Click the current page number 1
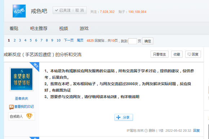Image resolution: width=209 pixels, height=139 pixels. (9, 40)
